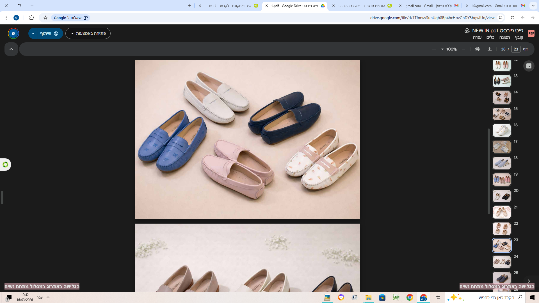
Task: Open the כלים menu
Action: coord(490,37)
